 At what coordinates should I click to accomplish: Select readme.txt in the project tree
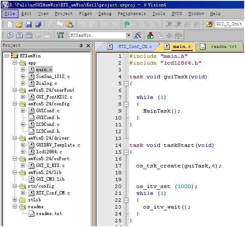pos(49,214)
